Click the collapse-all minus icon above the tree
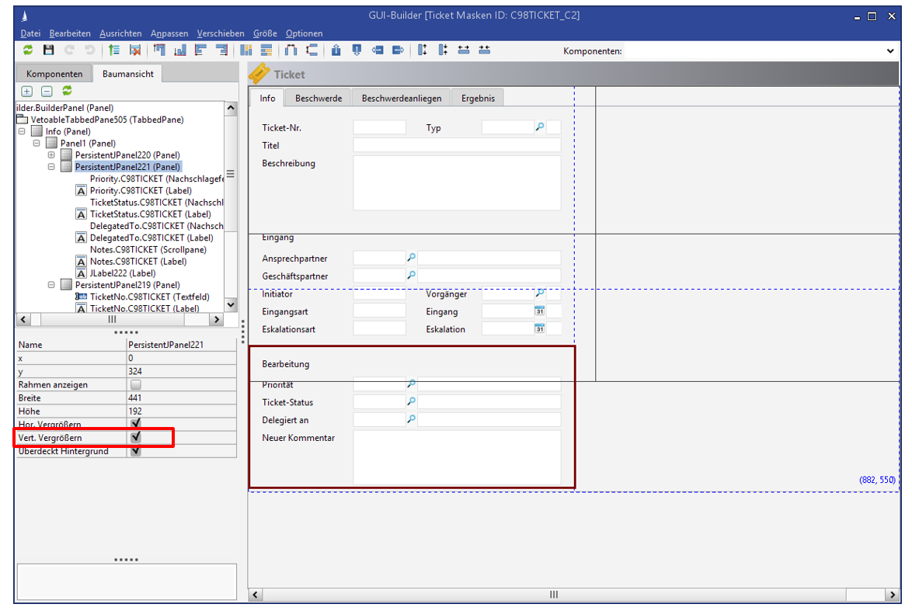The width and height of the screenshot is (912, 611). click(x=47, y=91)
